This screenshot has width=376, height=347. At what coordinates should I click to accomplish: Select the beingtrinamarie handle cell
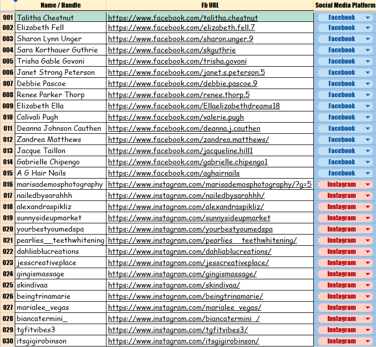point(61,297)
